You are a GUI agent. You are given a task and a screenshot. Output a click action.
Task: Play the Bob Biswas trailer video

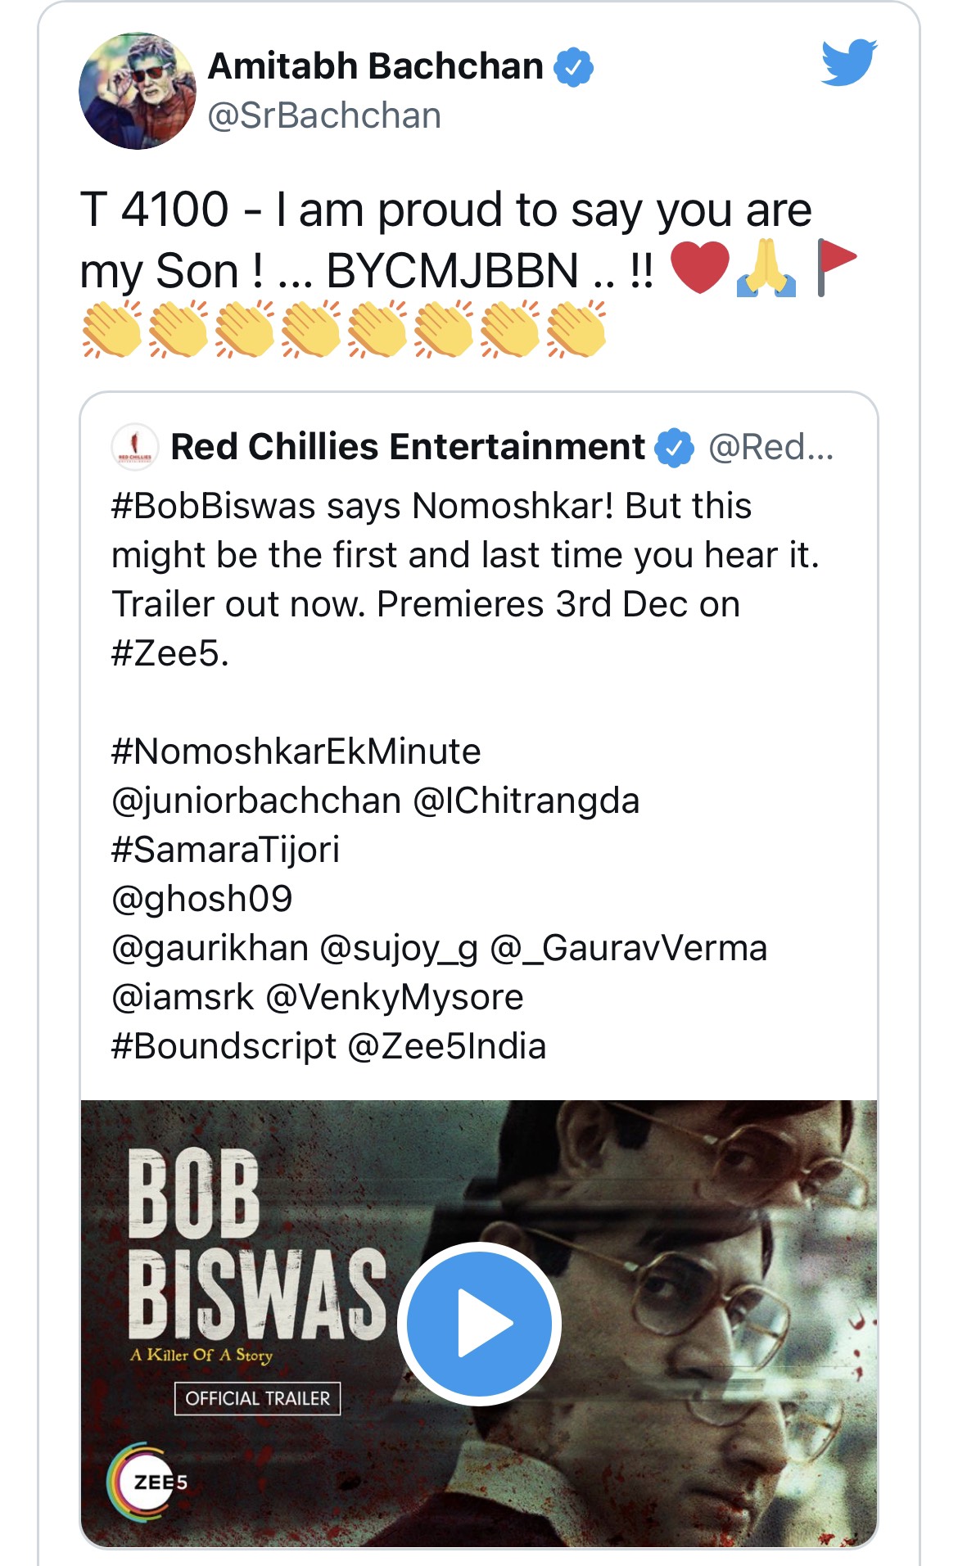pyautogui.click(x=479, y=1324)
